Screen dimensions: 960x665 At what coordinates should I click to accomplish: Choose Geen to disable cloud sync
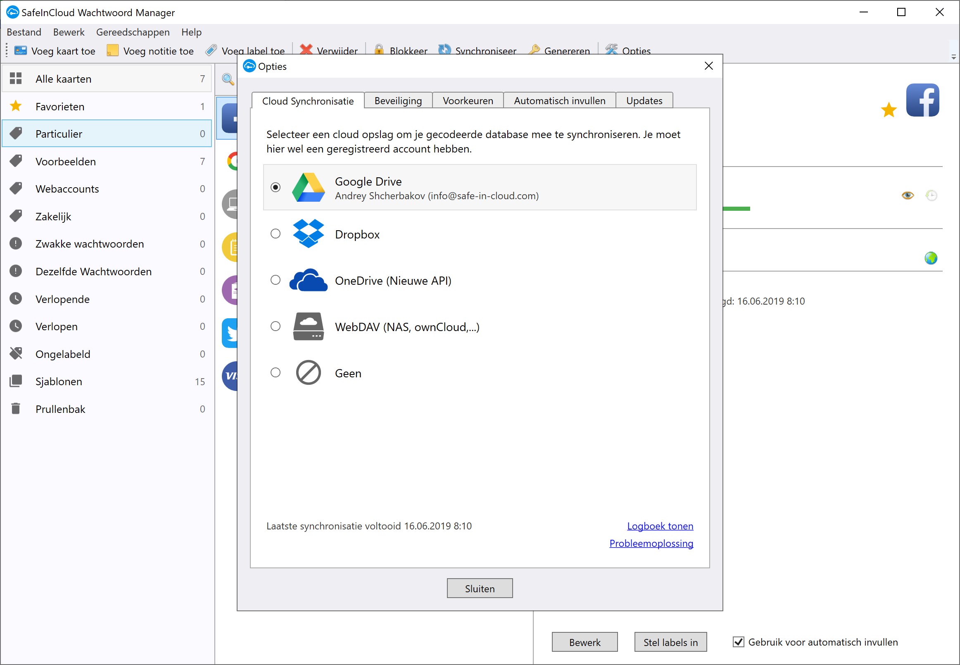coord(275,372)
